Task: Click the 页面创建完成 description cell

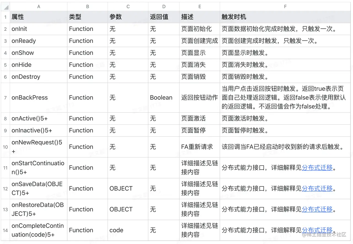Action: click(x=200, y=41)
